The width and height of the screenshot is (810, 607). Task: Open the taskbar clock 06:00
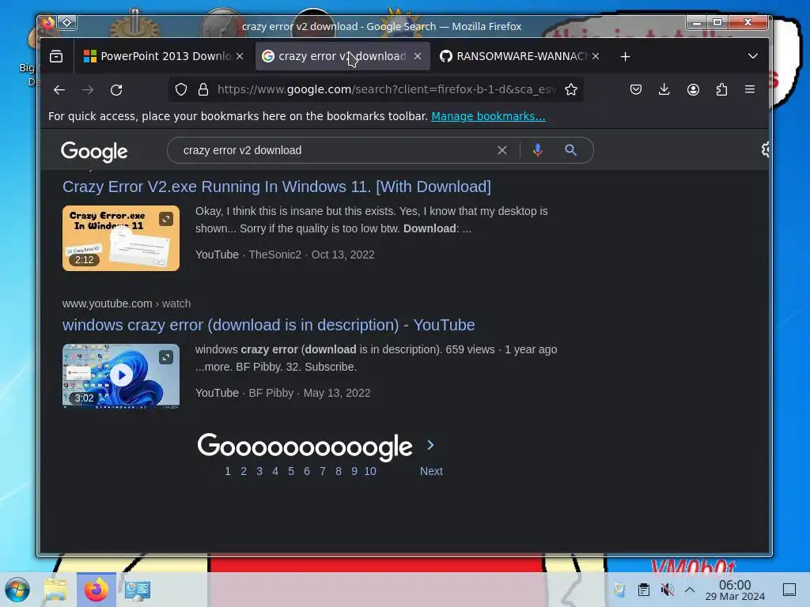click(735, 590)
